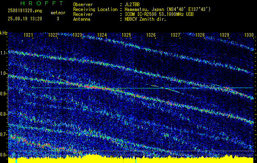Viewport: 257px width, 163px height.
Task: Click the HB9CV Zenith dir. antenna text
Action: tap(145, 19)
